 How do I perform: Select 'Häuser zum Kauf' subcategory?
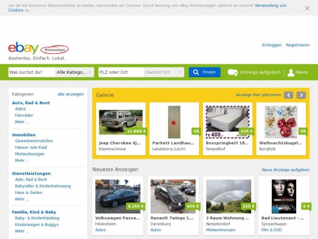(x=31, y=147)
